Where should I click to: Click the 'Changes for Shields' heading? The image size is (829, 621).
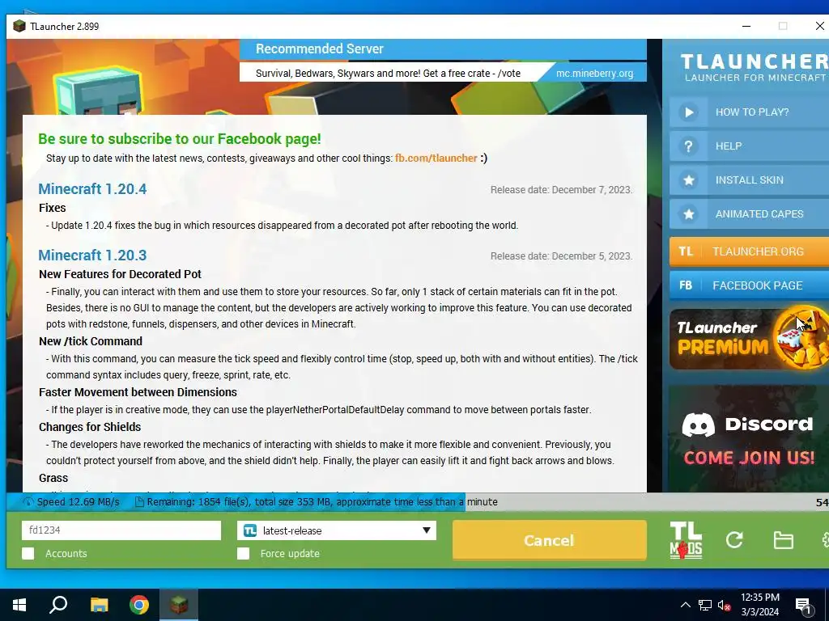tap(90, 427)
